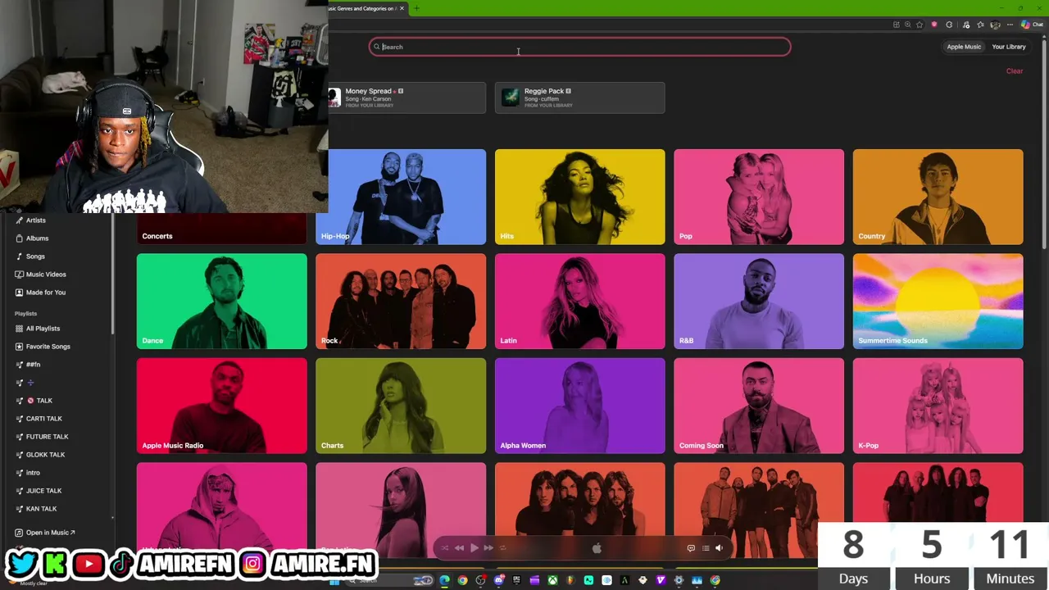
Task: Open Settings gear in taskbar
Action: click(x=679, y=580)
